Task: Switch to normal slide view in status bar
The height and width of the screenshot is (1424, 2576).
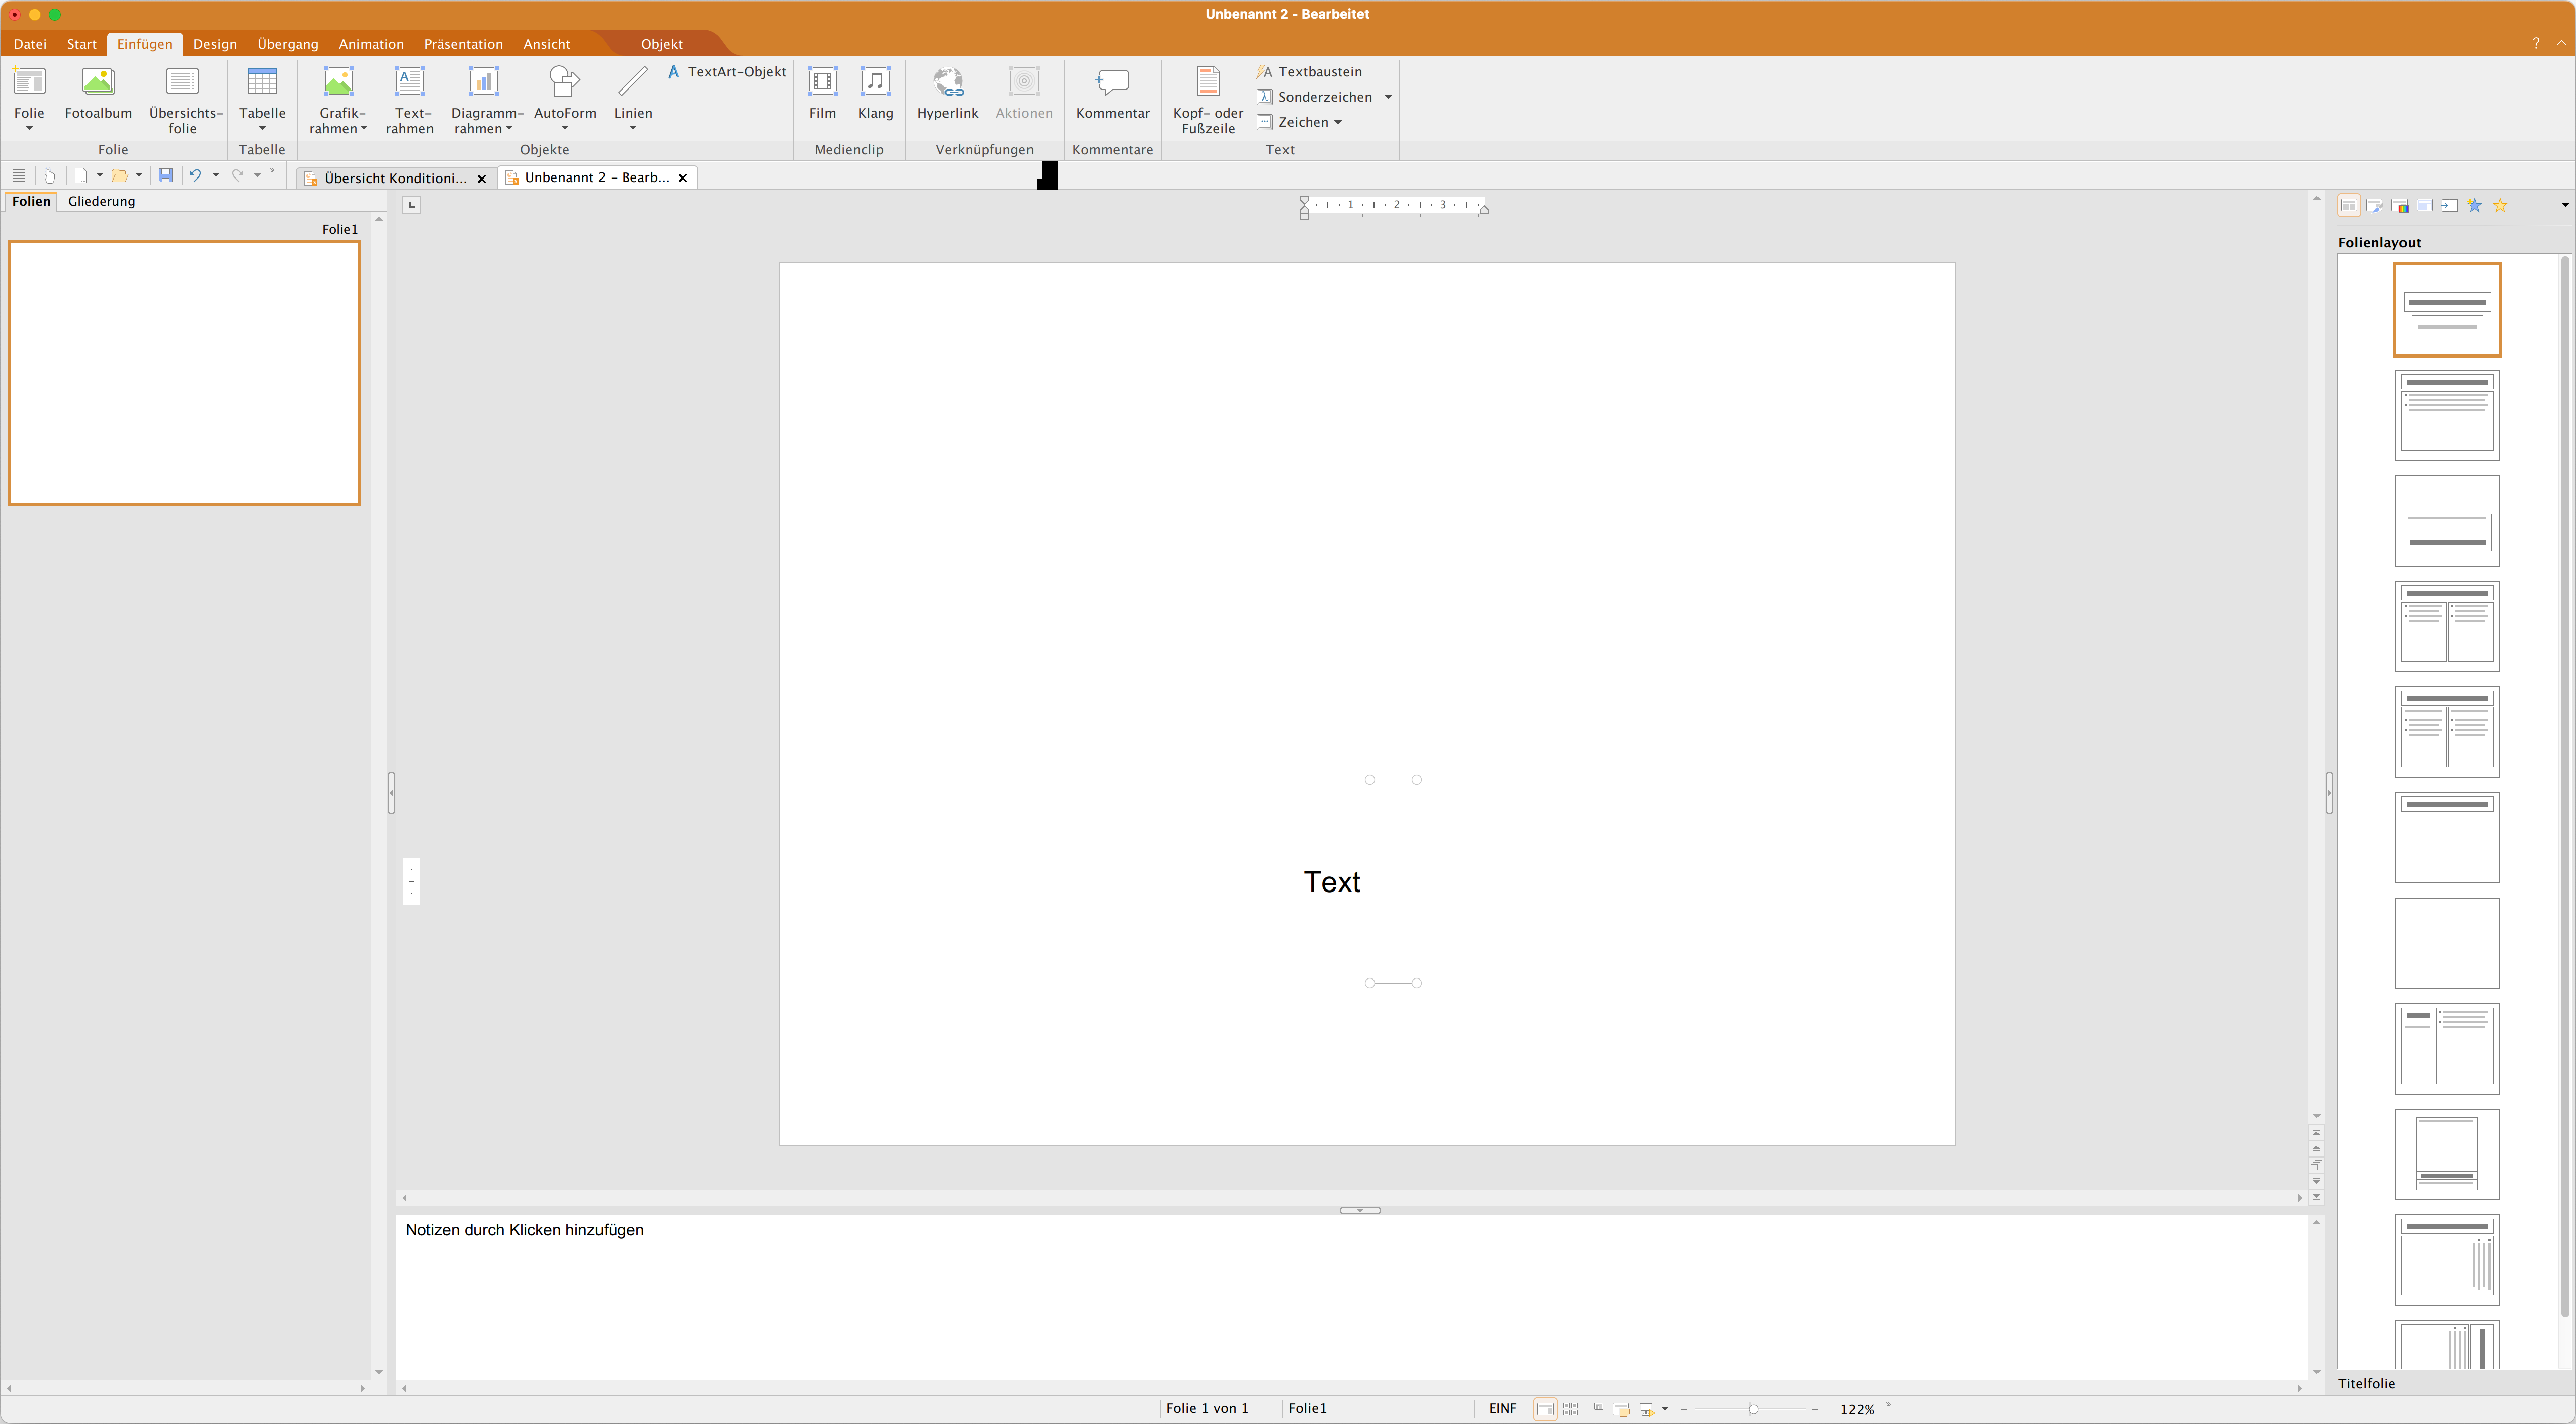Action: (1545, 1409)
